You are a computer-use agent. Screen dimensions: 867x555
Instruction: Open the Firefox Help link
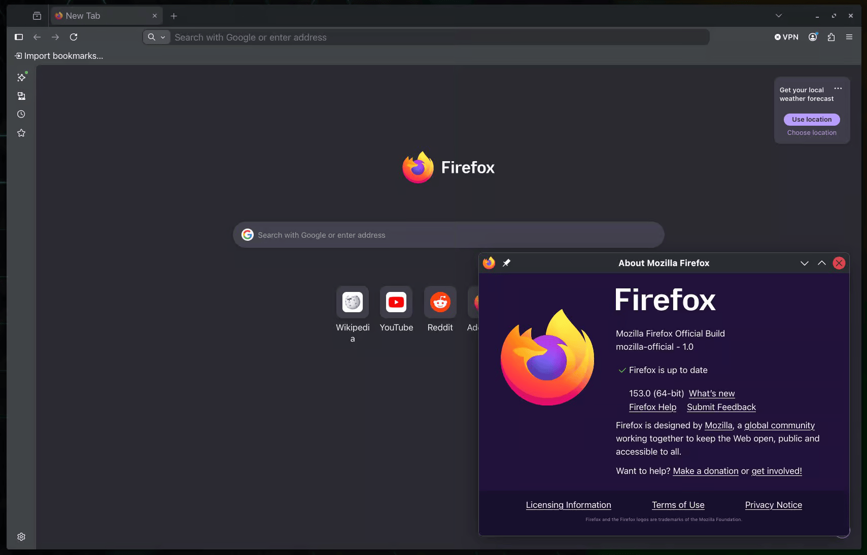click(x=652, y=407)
